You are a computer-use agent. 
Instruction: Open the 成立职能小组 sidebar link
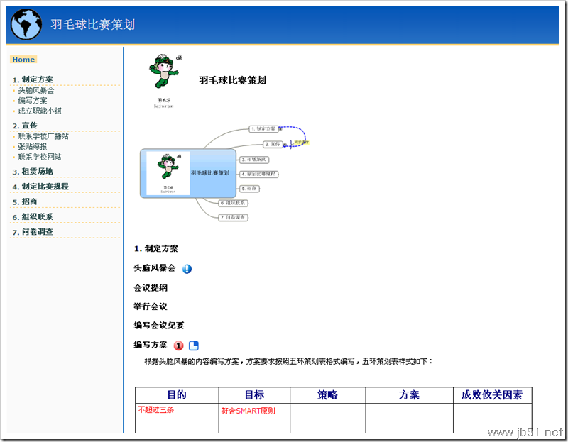tap(40, 111)
